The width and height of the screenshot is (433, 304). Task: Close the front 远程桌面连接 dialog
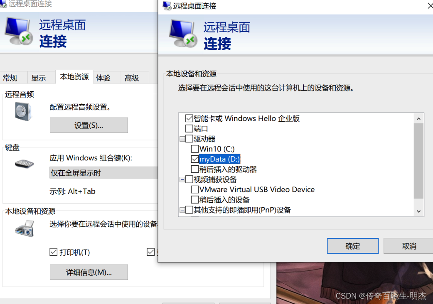click(430, 5)
